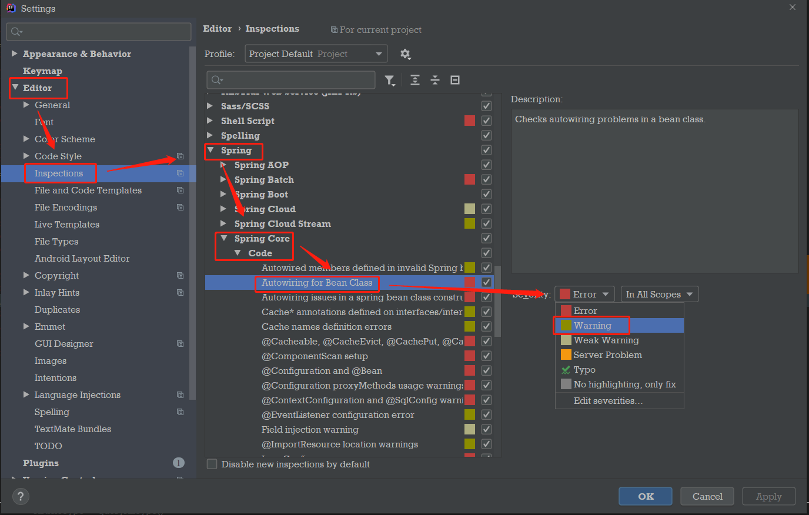
Task: Open the In All Scopes dropdown
Action: click(x=660, y=294)
